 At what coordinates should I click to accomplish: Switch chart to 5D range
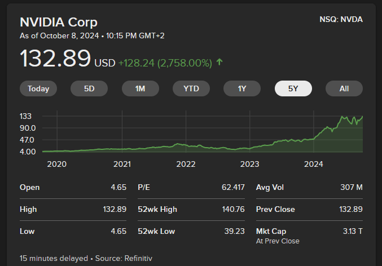coord(89,88)
